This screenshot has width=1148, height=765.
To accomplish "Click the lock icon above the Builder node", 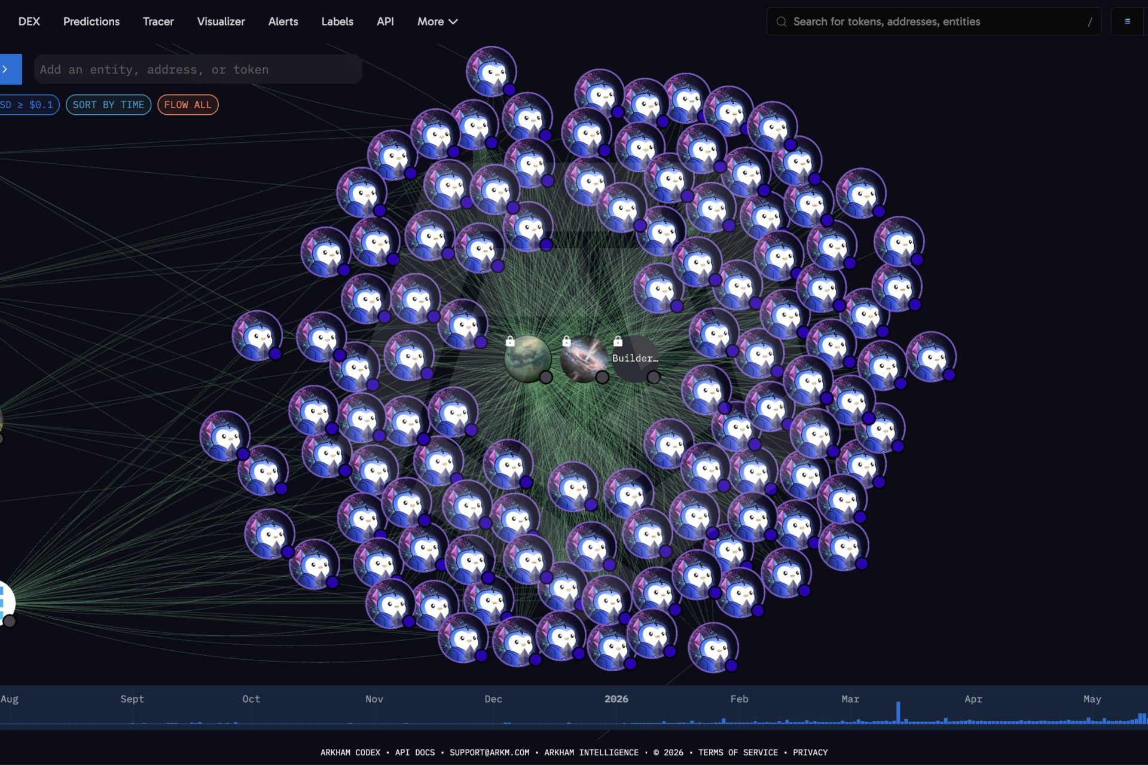I will [618, 341].
